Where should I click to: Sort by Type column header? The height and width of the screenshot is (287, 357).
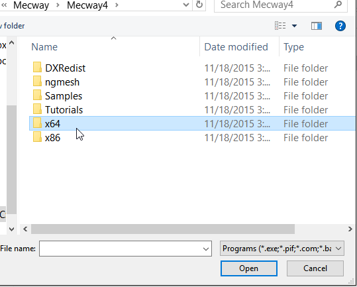point(293,47)
